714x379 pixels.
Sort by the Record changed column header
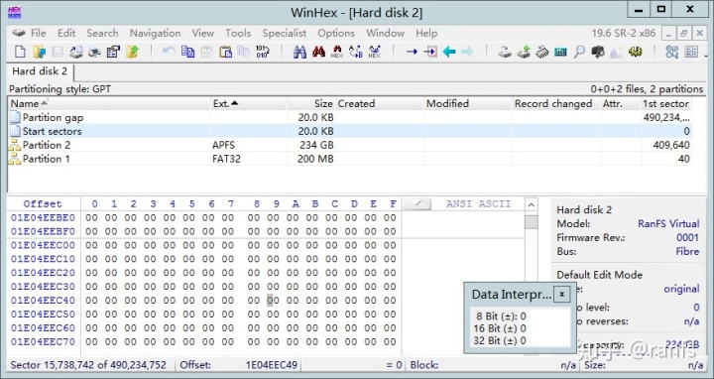tap(556, 103)
